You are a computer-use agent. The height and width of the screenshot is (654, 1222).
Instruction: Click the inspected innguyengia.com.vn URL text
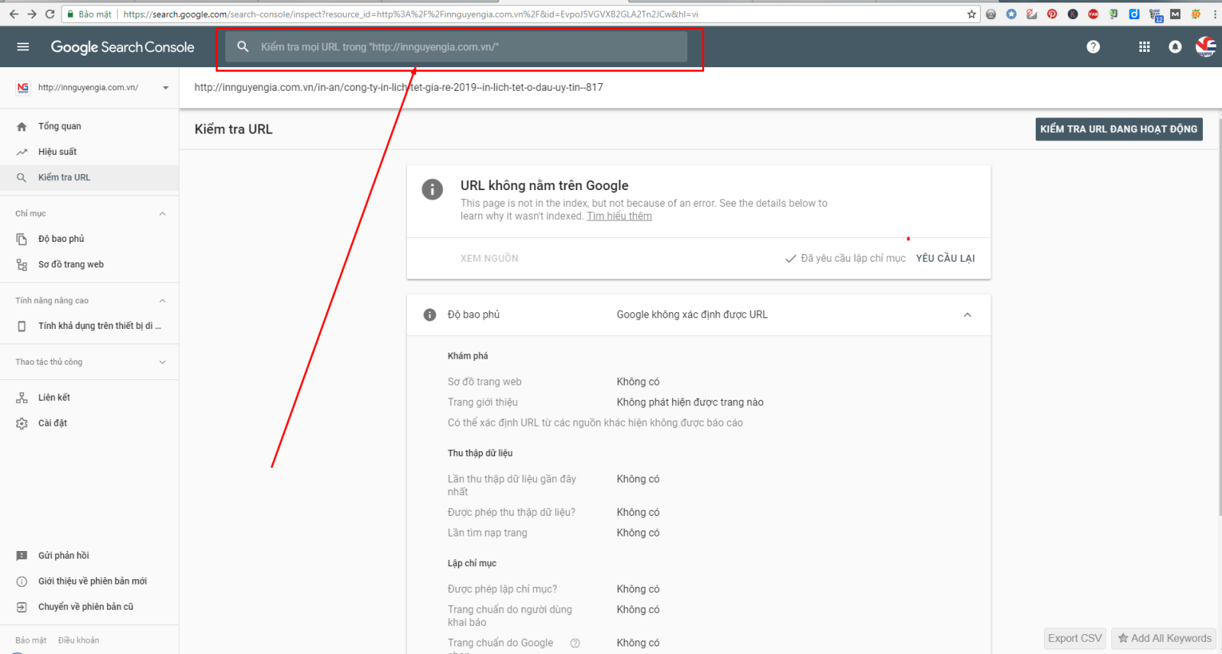[399, 88]
